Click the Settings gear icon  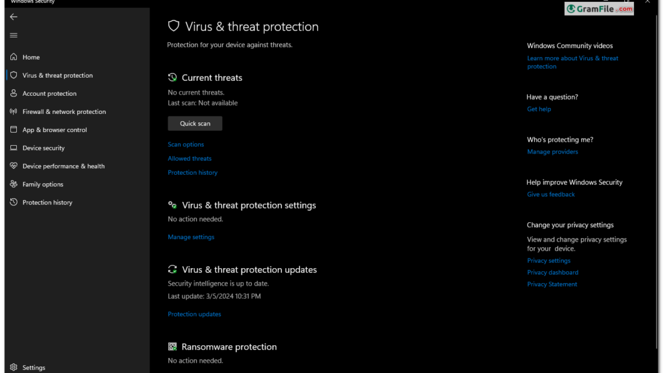(14, 367)
